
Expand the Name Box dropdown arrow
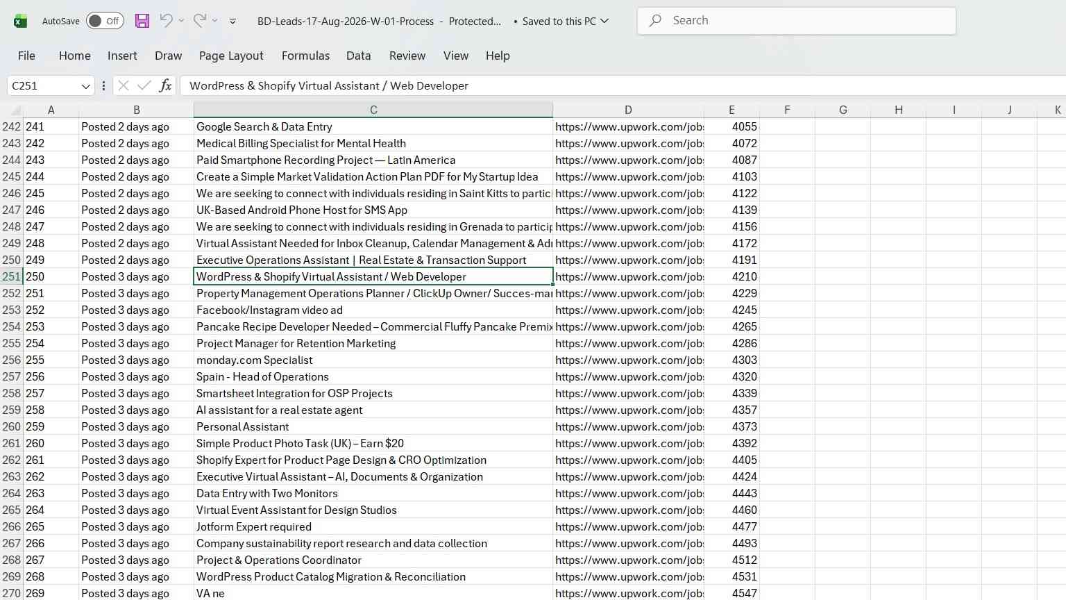(x=86, y=86)
